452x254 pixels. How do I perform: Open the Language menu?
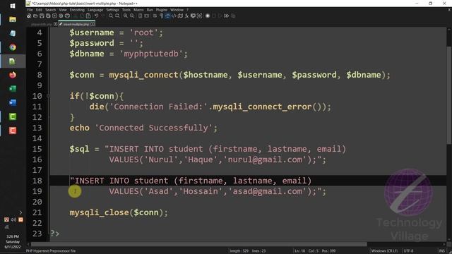(95, 10)
